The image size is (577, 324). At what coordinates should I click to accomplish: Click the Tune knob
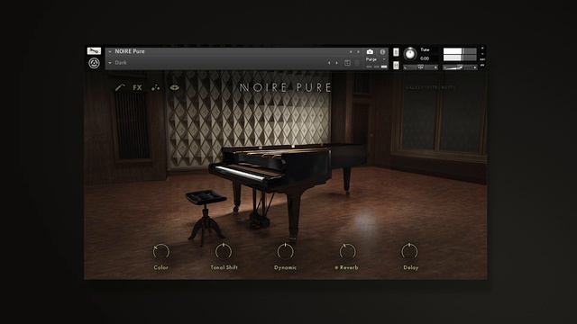pyautogui.click(x=410, y=54)
